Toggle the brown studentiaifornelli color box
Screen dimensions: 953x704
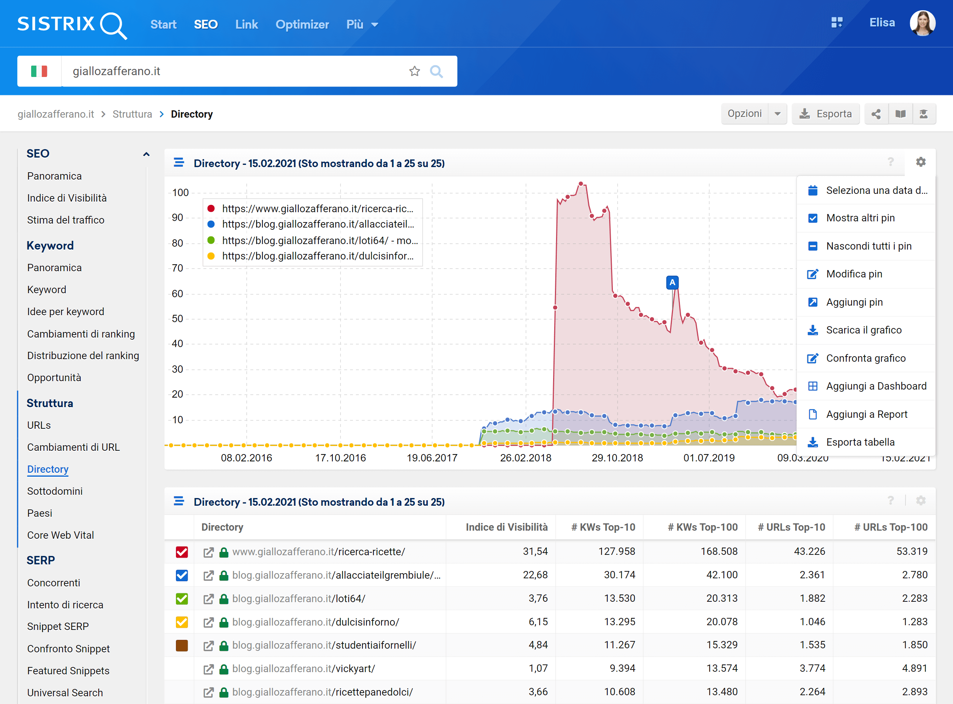pos(182,646)
